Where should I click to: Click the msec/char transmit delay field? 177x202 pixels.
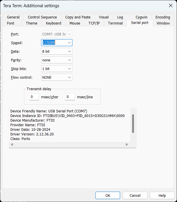[x=34, y=97]
